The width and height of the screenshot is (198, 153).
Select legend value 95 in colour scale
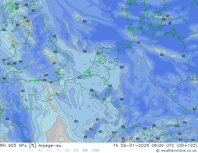(x=76, y=151)
